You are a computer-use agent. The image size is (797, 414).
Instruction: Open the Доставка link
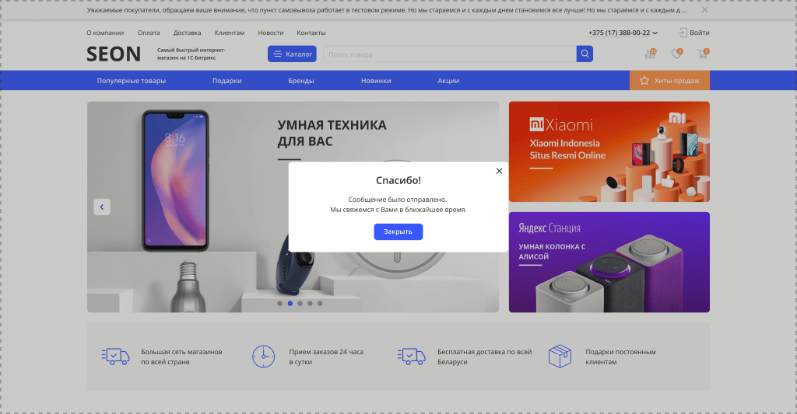[x=187, y=33]
